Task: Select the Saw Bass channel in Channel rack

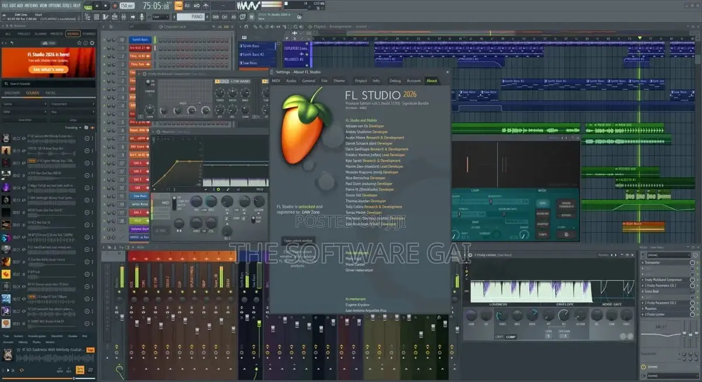Action: coord(139,196)
